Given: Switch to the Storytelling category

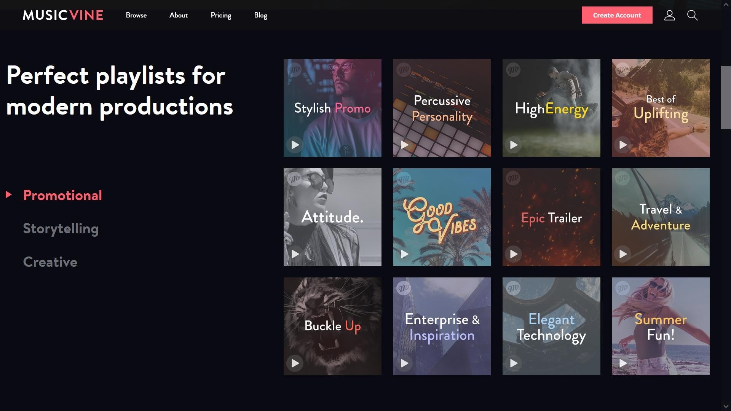Looking at the screenshot, I should [x=61, y=228].
